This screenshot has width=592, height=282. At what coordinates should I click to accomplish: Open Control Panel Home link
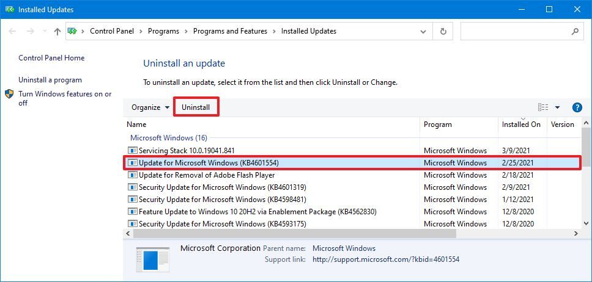[51, 58]
